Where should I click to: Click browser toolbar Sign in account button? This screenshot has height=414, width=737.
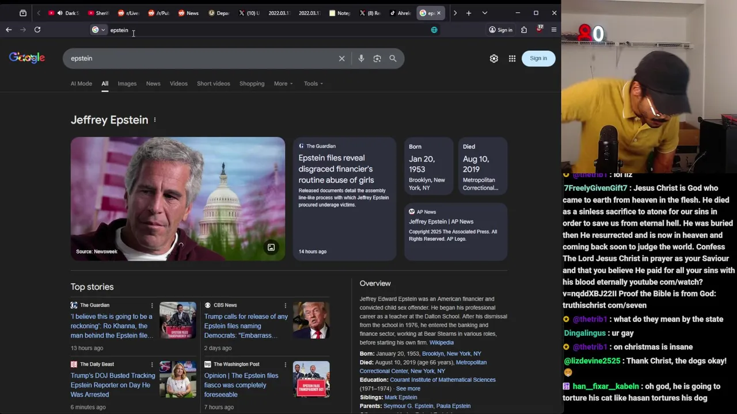pos(500,30)
